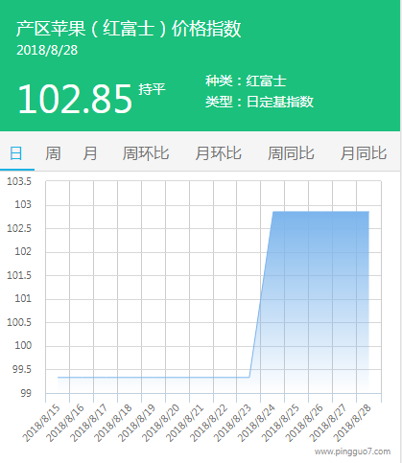
Task: Click the 100.5 y-axis label
Action: click(x=19, y=322)
